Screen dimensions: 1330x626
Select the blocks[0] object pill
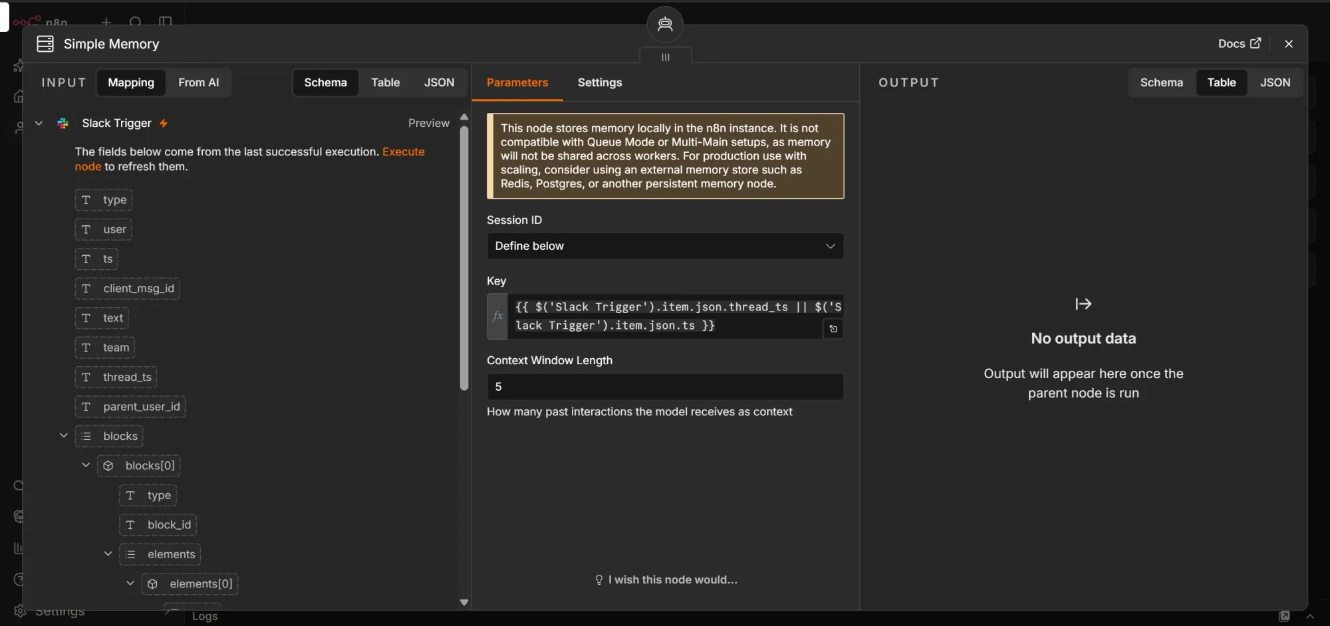(139, 466)
